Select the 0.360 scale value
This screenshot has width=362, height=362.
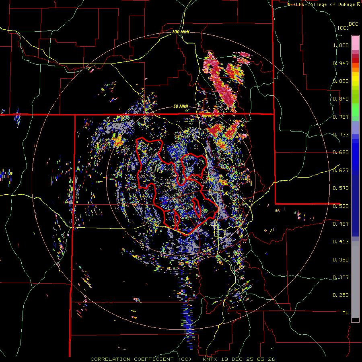point(341,259)
